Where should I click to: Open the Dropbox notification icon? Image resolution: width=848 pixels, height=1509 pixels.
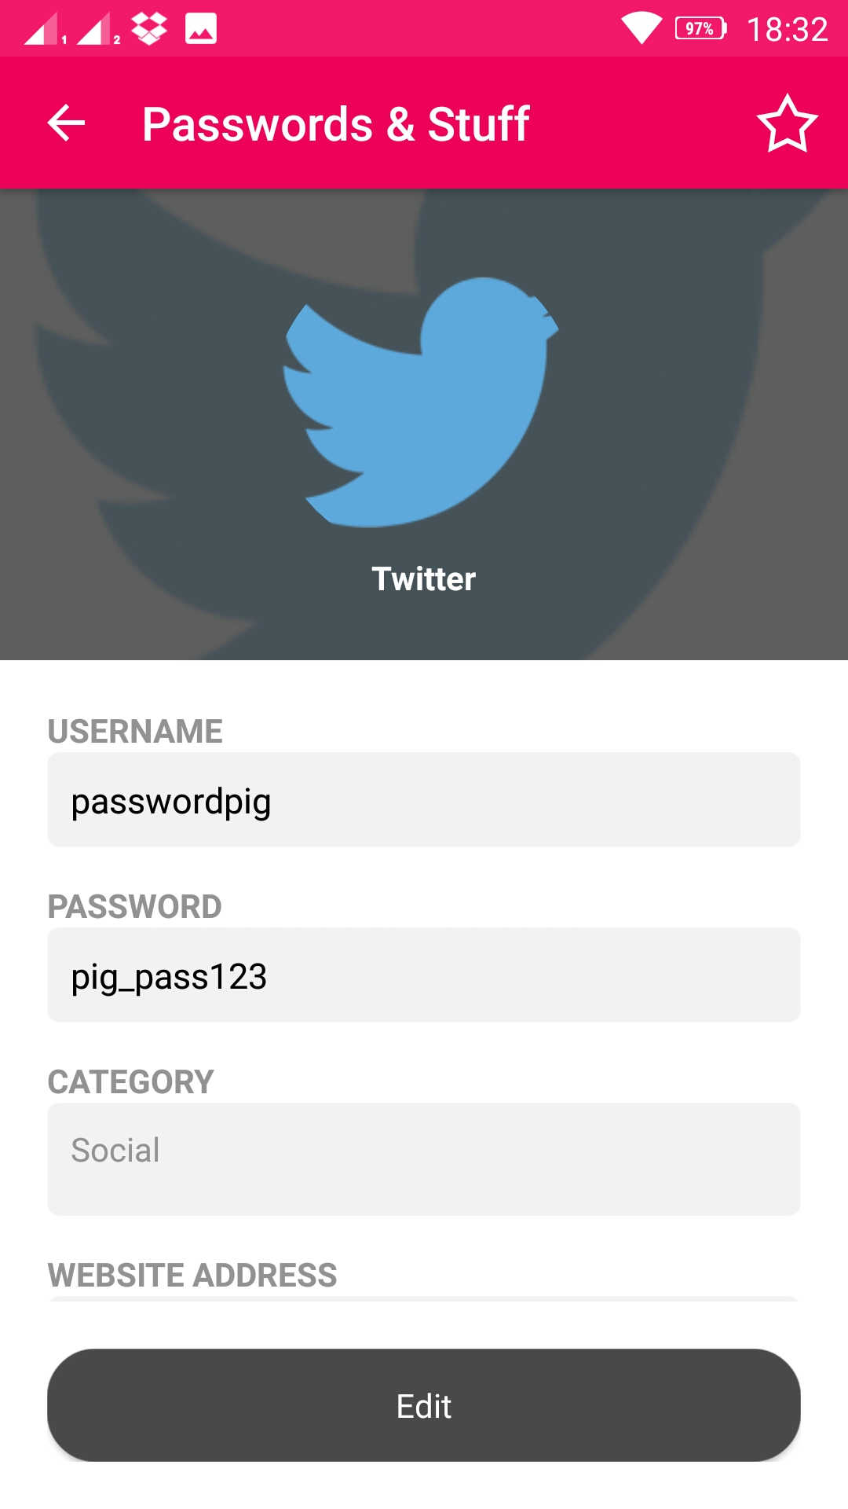[x=149, y=29]
